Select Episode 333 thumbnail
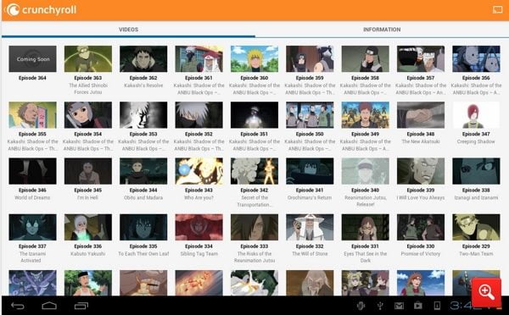 coord(255,227)
